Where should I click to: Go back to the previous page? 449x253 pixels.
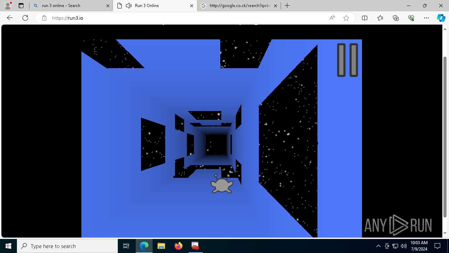tap(10, 18)
